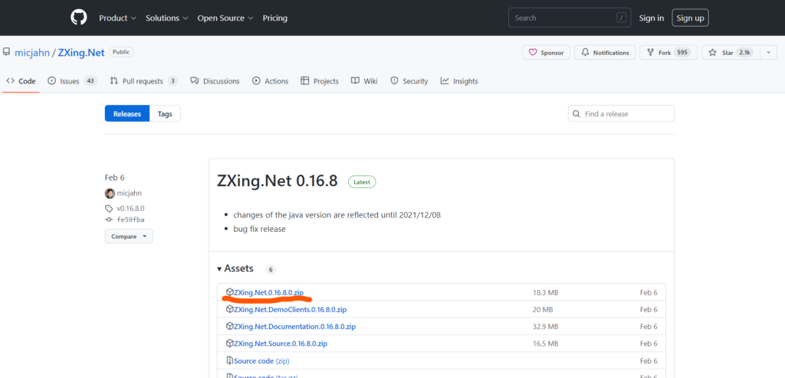Screen dimensions: 785x378
Task: Download ZXing.Net.Source.0.16.8.0.zip
Action: 281,344
